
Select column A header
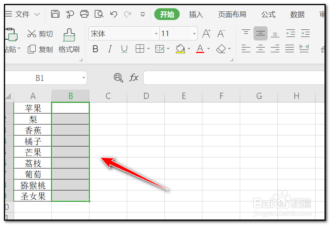pyautogui.click(x=33, y=96)
